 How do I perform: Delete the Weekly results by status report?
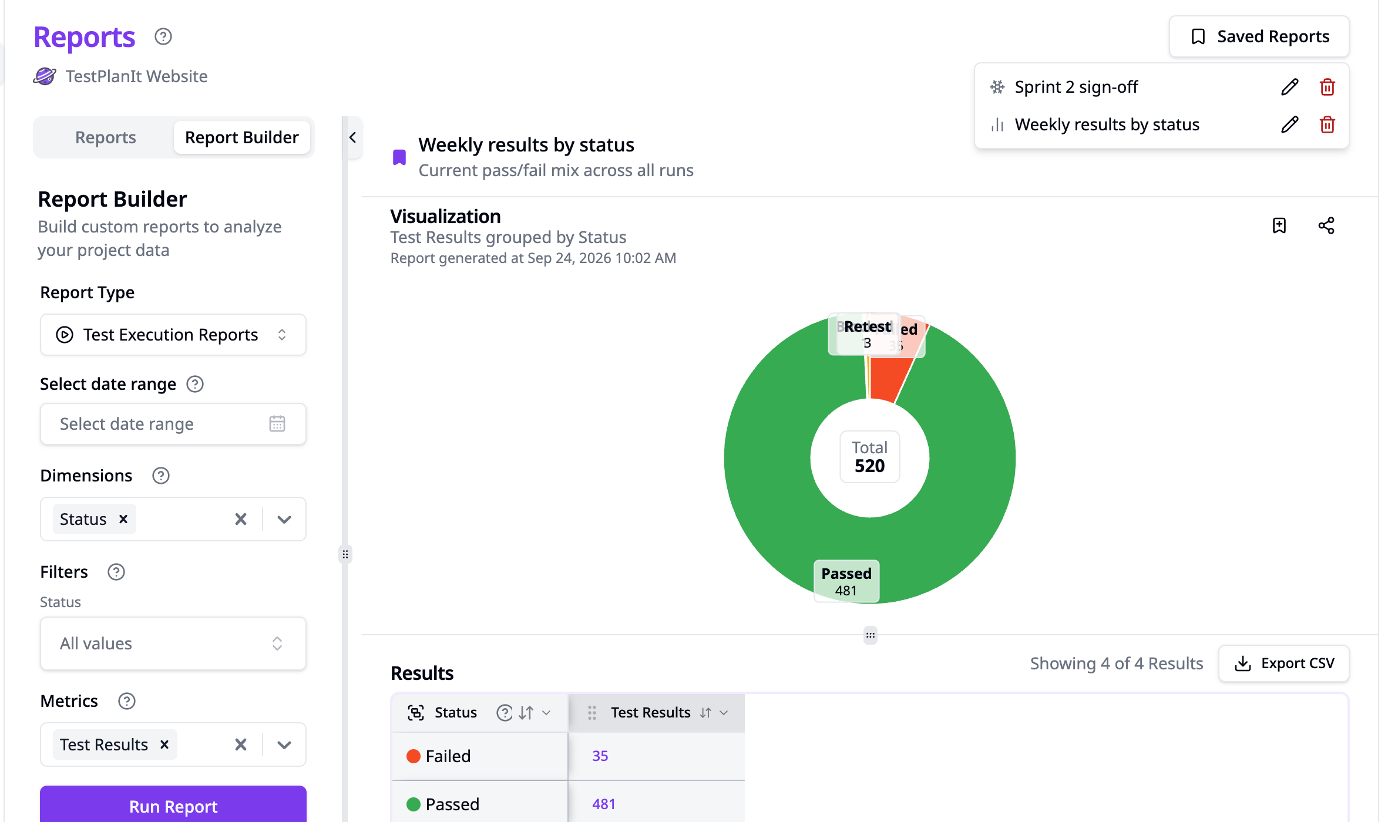(x=1327, y=124)
